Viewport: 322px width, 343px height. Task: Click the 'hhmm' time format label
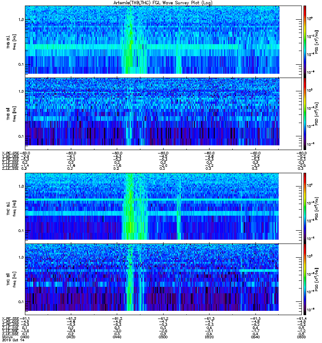(x=7, y=337)
